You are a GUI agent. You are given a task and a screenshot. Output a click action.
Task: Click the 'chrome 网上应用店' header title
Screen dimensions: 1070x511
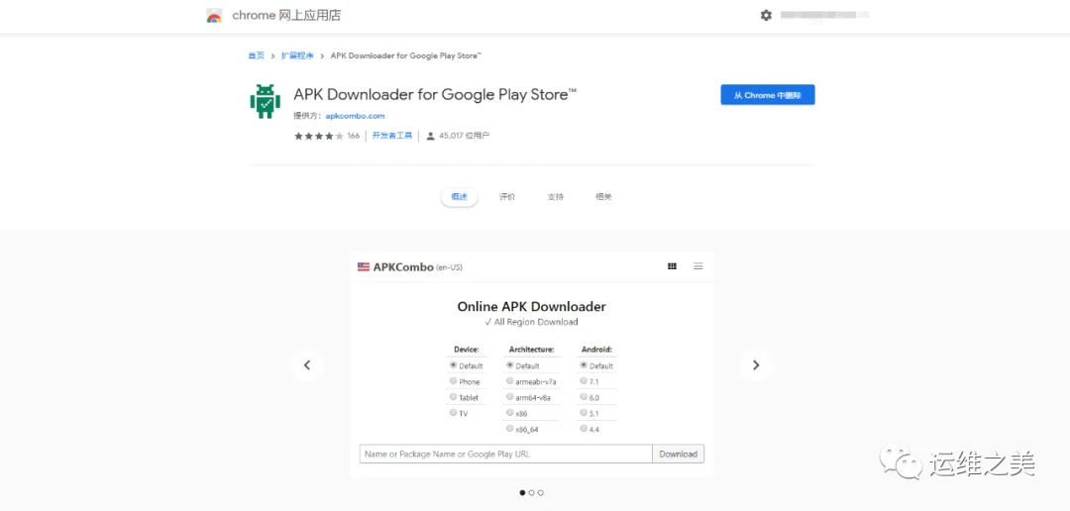pyautogui.click(x=286, y=15)
